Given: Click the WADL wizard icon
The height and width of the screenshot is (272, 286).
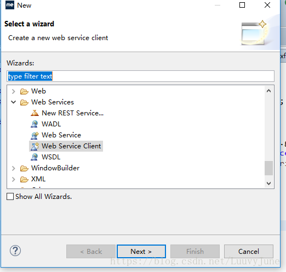Looking at the screenshot, I should [x=35, y=124].
